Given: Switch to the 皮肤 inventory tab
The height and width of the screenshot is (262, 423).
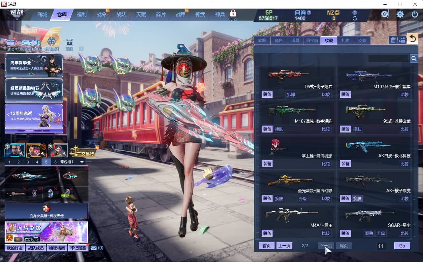Looking at the screenshot, I should coord(362,41).
